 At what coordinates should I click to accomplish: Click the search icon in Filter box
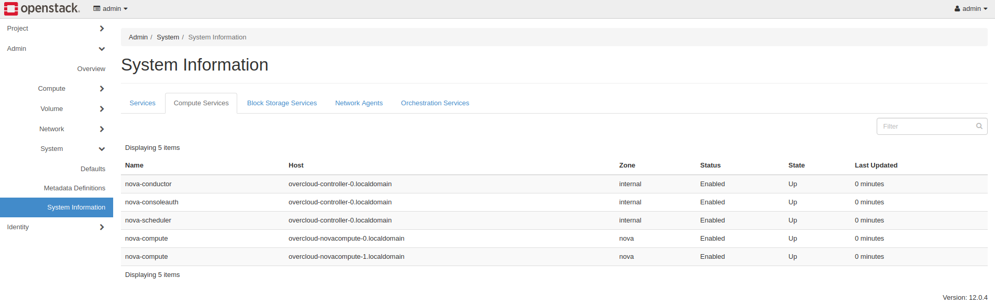979,126
